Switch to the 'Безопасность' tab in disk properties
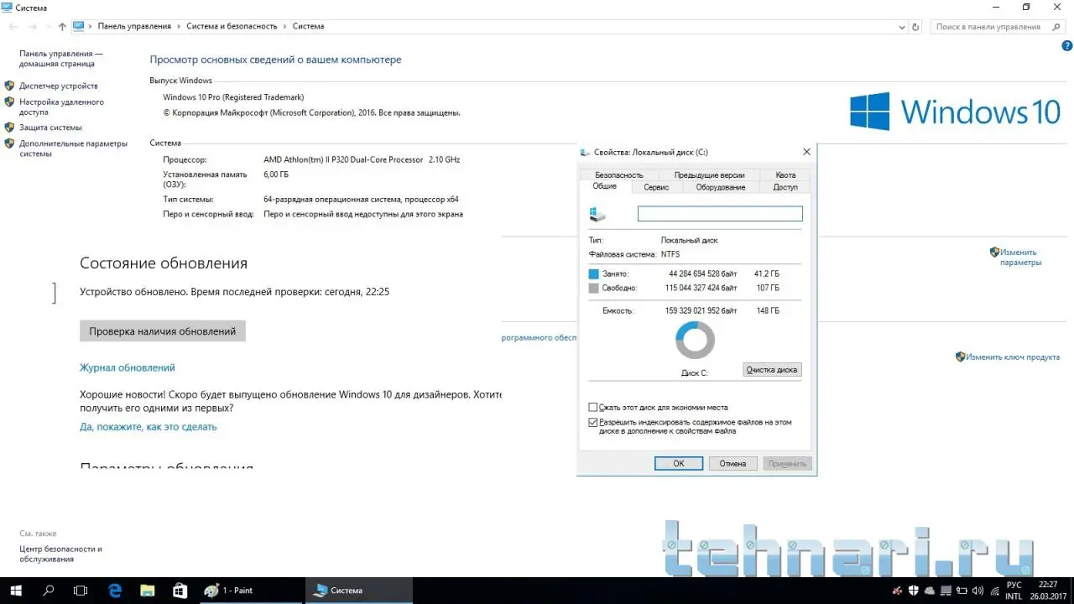 pyautogui.click(x=619, y=175)
